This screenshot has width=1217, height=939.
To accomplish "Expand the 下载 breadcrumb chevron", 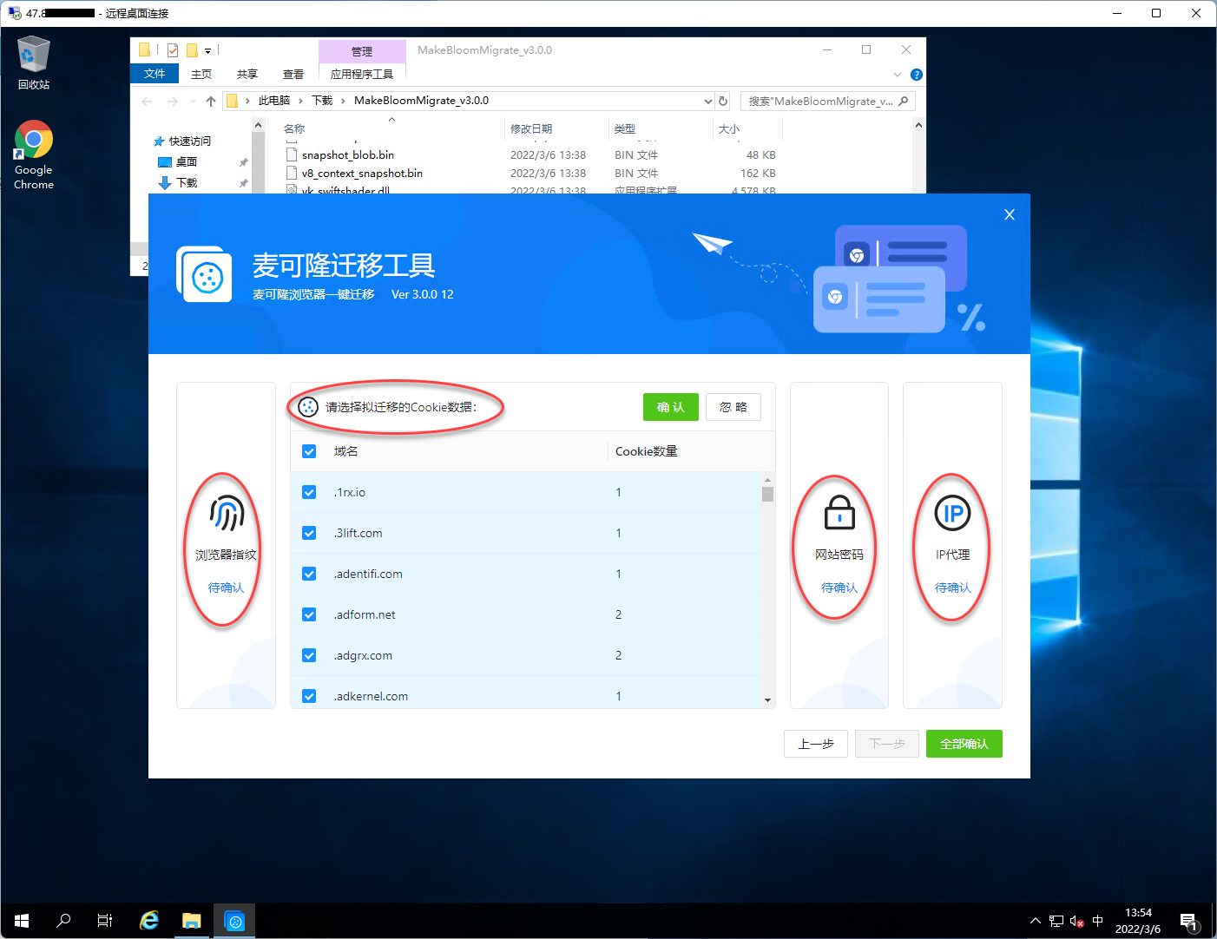I will pos(343,101).
